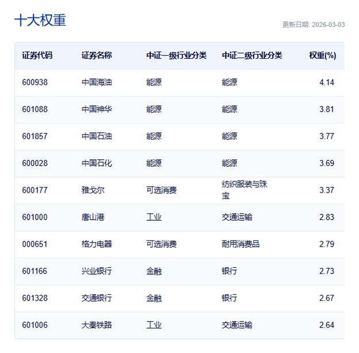Open the 中国海油 security name

pos(96,82)
